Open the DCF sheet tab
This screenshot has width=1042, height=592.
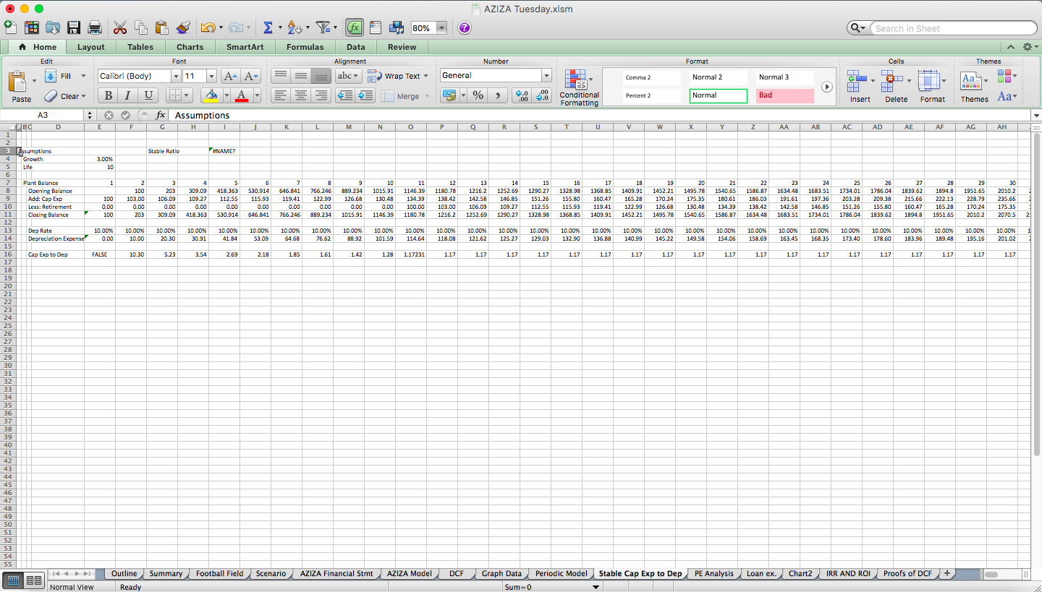click(457, 573)
